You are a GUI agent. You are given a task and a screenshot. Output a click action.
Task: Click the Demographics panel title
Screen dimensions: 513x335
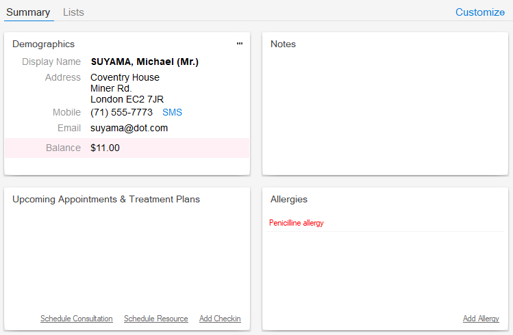tap(43, 44)
